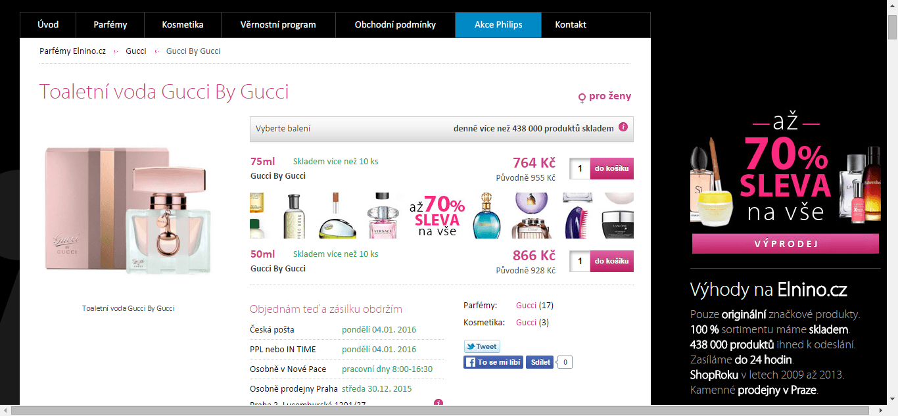Click the středa 30.12. 2015 date
This screenshot has width=898, height=416.
pyautogui.click(x=377, y=389)
